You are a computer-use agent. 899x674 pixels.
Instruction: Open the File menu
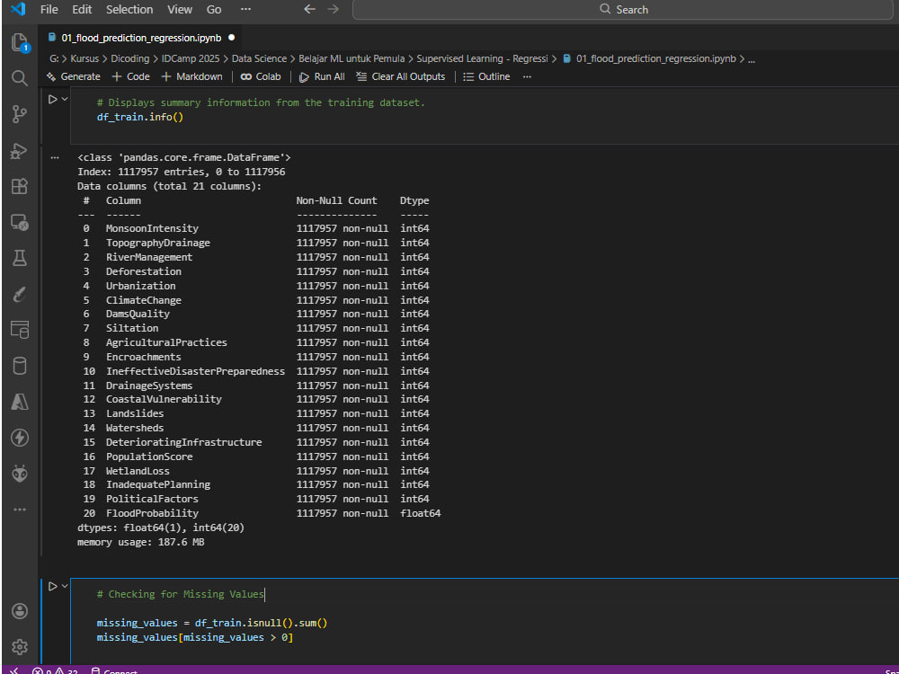tap(49, 9)
